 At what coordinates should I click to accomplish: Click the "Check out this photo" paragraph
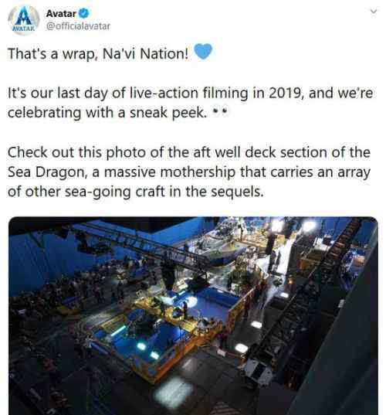pos(189,172)
